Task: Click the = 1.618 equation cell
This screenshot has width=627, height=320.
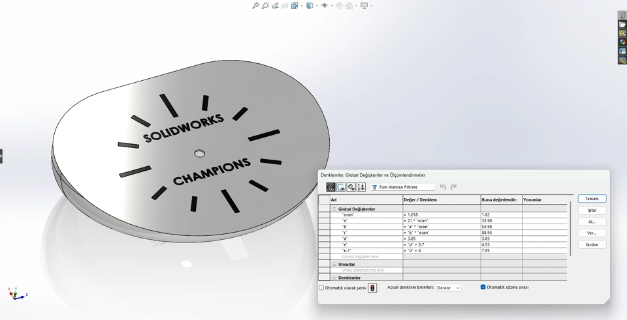Action: click(442, 214)
